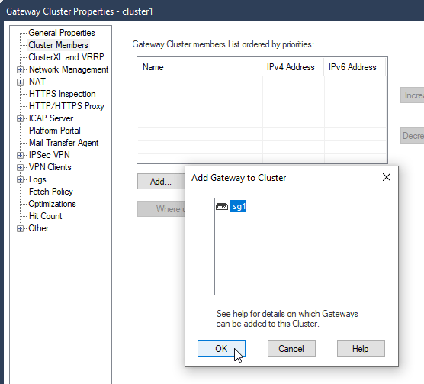The width and height of the screenshot is (424, 384).
Task: Expand the ICAP Server node
Action: click(x=20, y=118)
